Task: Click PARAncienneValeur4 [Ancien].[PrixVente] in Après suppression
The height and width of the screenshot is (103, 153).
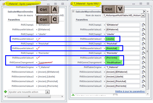Action: (x=48, y=86)
